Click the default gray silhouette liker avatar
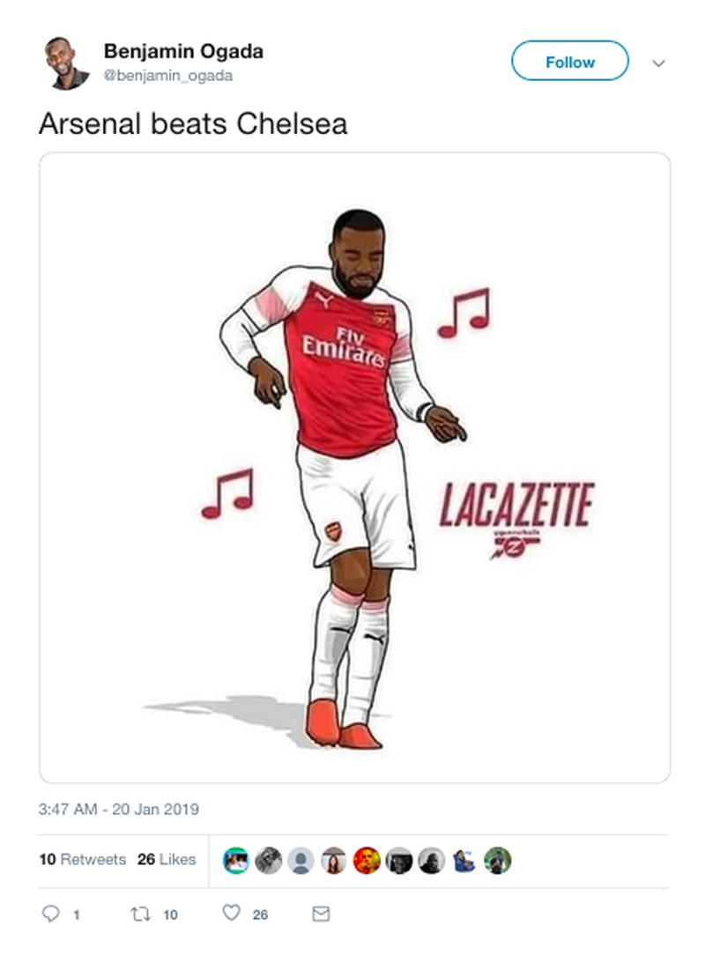The width and height of the screenshot is (705, 955). pos(301,860)
